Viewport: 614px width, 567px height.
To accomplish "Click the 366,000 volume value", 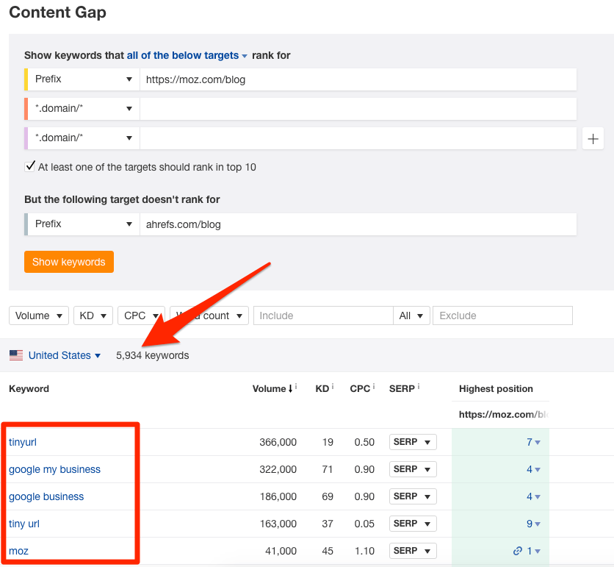I will point(278,442).
